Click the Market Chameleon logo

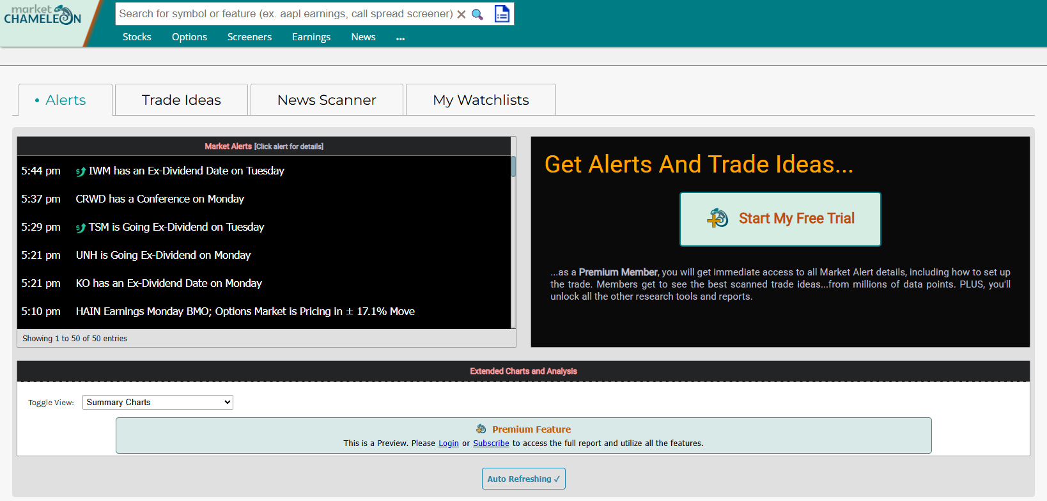tap(42, 15)
